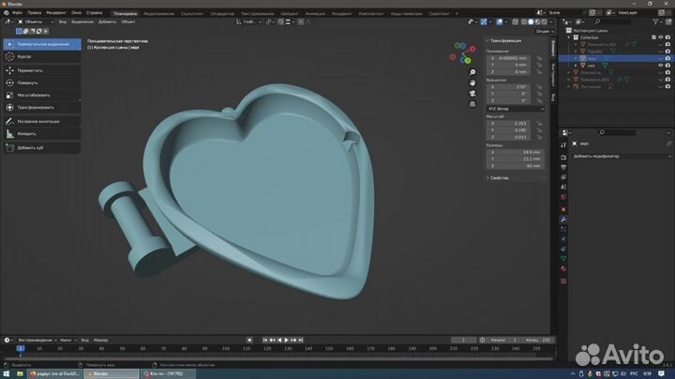This screenshot has height=379, width=675.
Task: Choose the Transform tool
Action: (42, 108)
